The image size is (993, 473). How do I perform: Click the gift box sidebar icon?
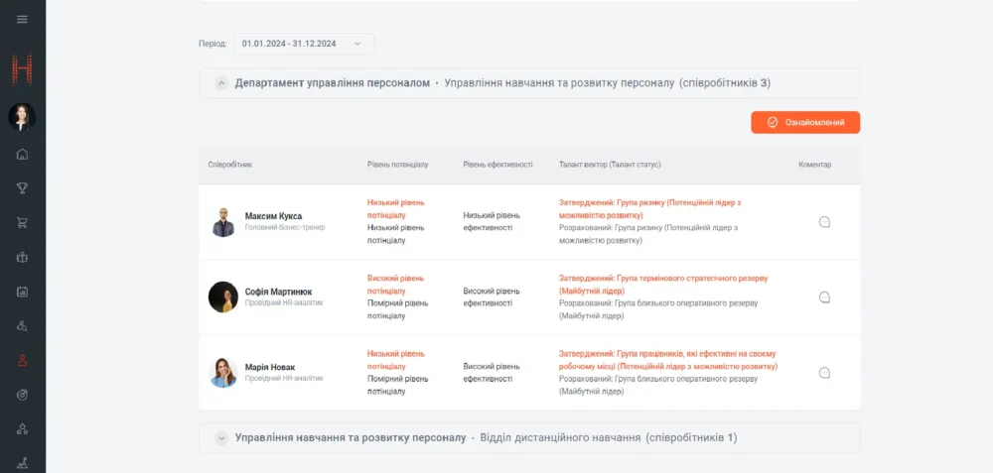coord(22,258)
